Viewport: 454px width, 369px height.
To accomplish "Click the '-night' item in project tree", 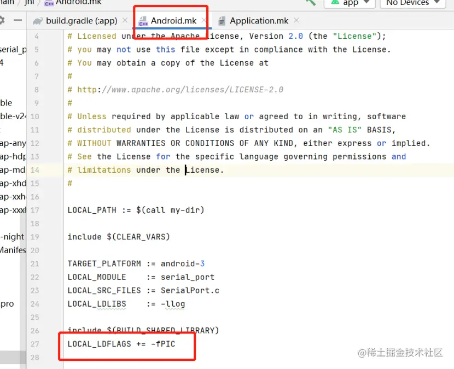I will 12,237.
